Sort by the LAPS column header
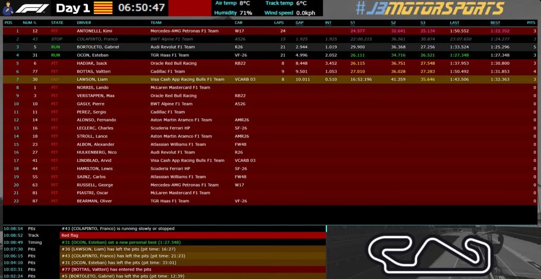The image size is (541, 279). (279, 22)
